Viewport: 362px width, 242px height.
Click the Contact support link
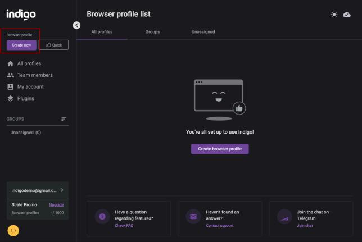click(219, 225)
